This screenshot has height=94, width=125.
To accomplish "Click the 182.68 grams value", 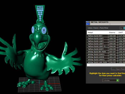I will (113, 36).
